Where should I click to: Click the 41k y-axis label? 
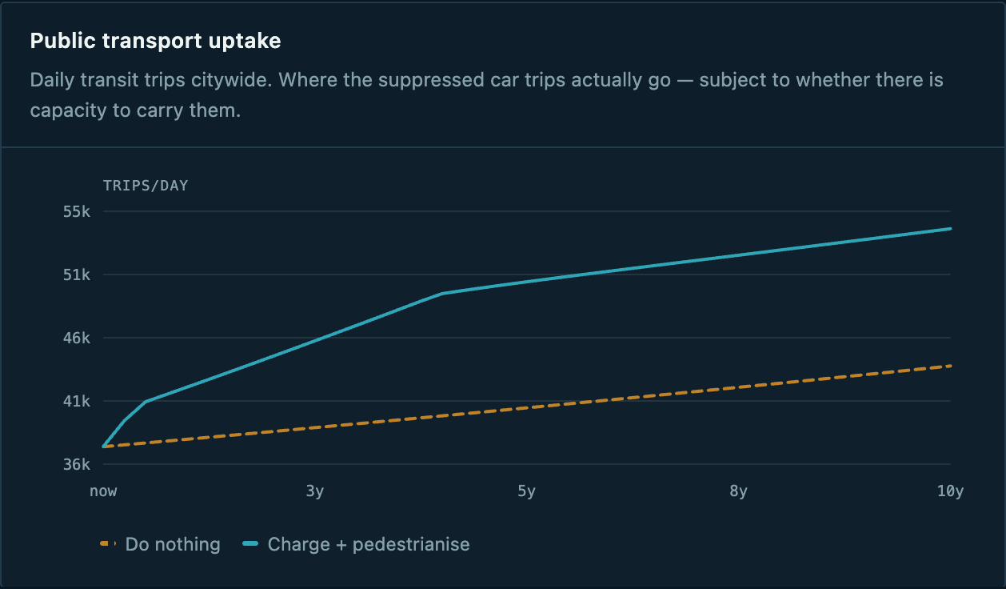click(76, 401)
